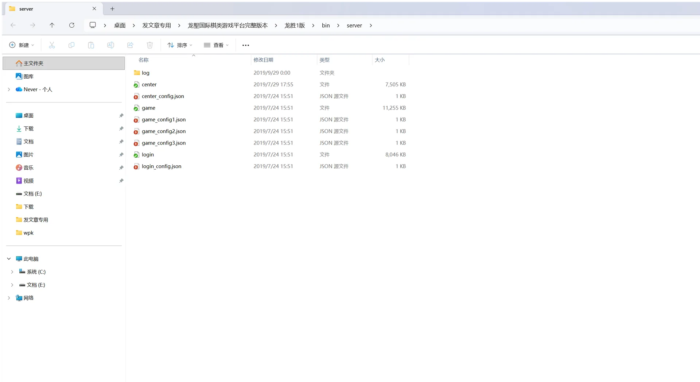700x382 pixels.
Task: Sort by the 修改日期 column header
Action: click(263, 60)
